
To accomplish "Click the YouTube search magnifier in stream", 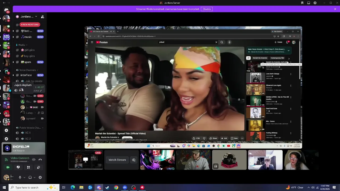I will (222, 42).
